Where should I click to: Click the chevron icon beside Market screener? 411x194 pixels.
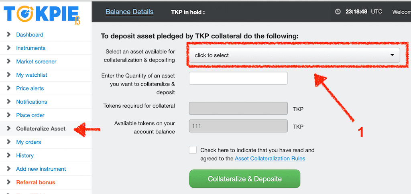(9, 61)
